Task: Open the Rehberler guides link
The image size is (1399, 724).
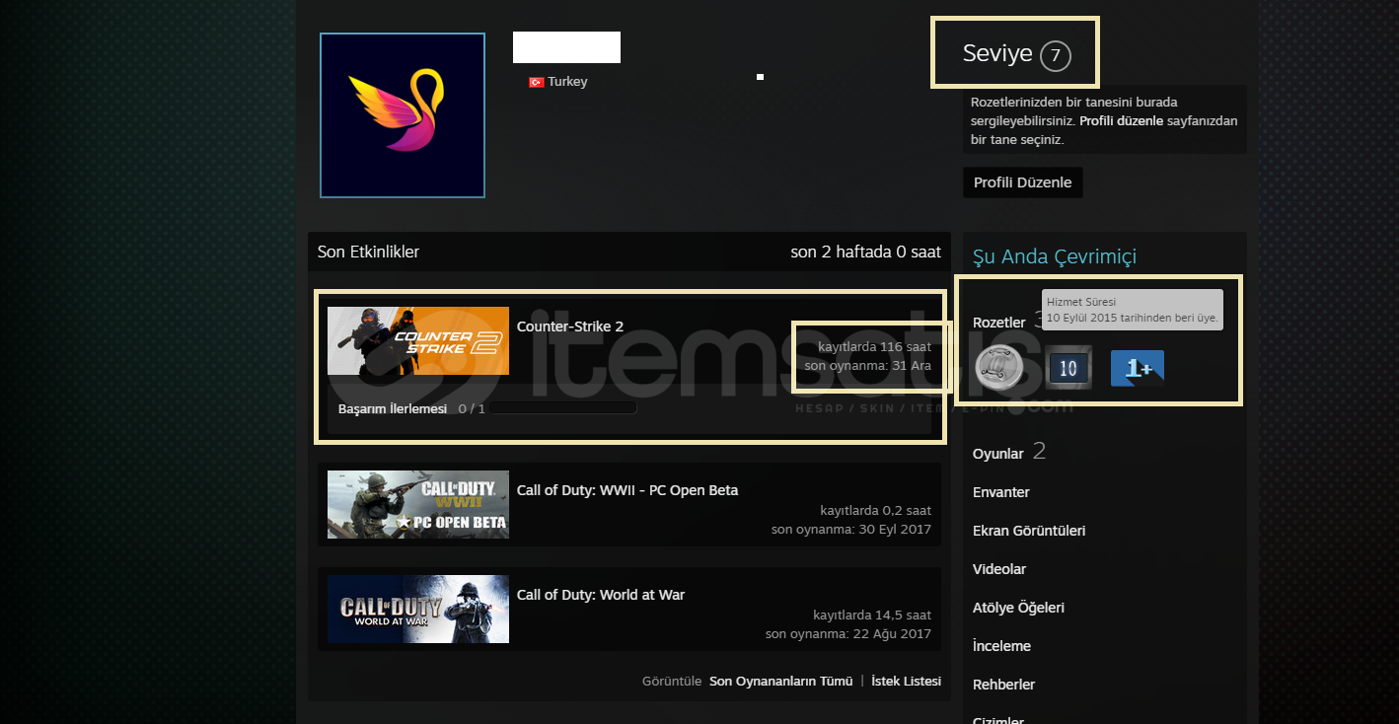Action: tap(1003, 685)
